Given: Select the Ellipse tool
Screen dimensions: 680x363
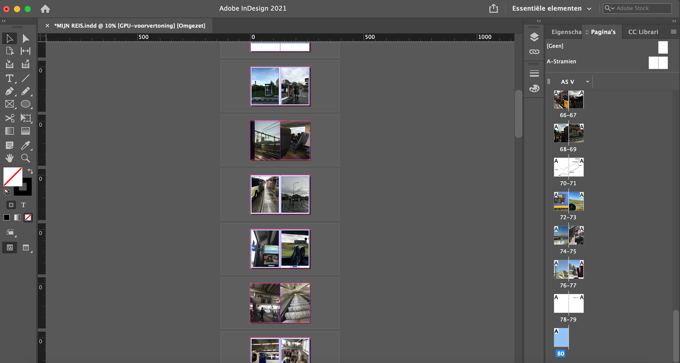Looking at the screenshot, I should [x=25, y=104].
